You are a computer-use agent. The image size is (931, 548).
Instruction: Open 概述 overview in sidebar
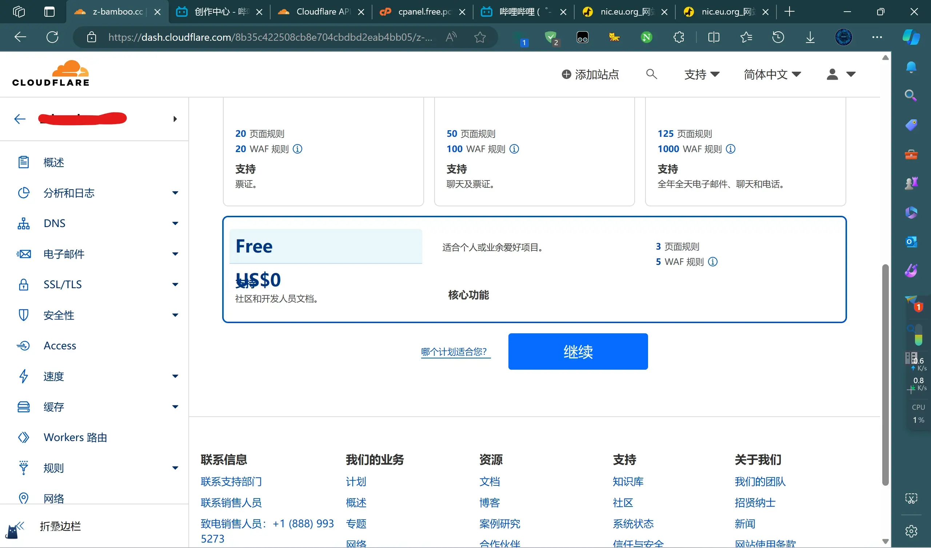(x=53, y=162)
